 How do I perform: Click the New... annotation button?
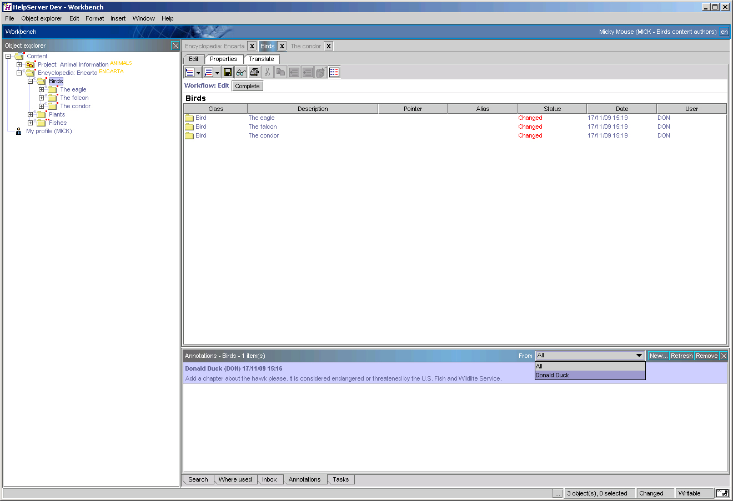[x=659, y=356]
